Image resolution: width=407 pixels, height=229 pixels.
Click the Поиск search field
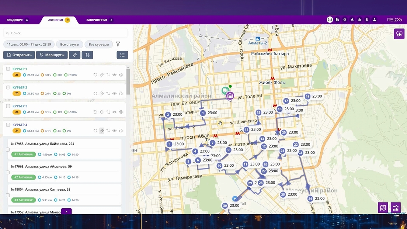tap(66, 33)
